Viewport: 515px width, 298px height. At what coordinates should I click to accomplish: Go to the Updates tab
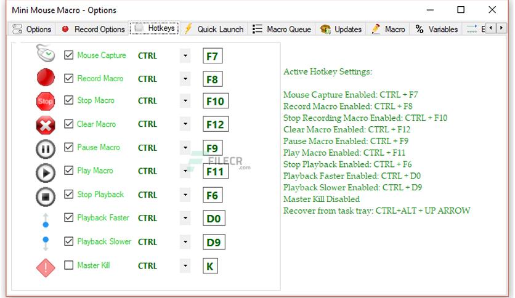[341, 29]
